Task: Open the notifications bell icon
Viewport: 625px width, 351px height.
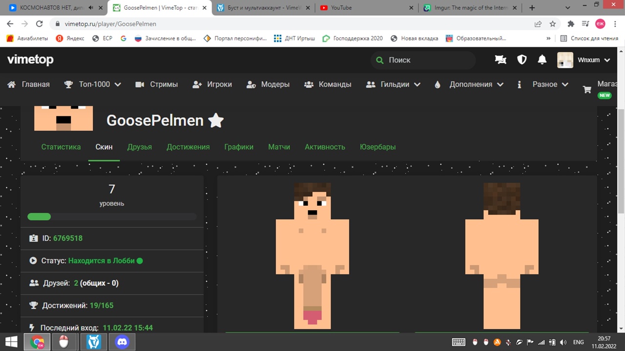Action: 542,60
